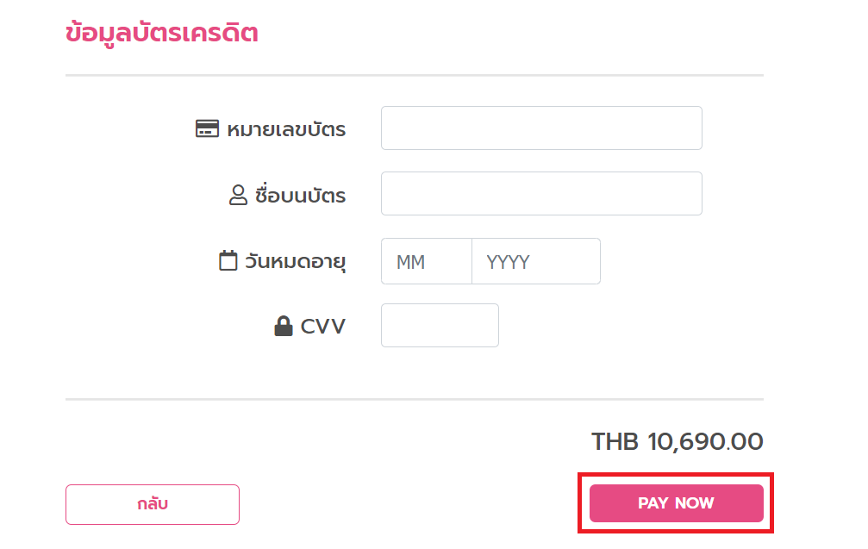This screenshot has height=549, width=868.
Task: Click the padlock icon beside CVV
Action: [284, 326]
